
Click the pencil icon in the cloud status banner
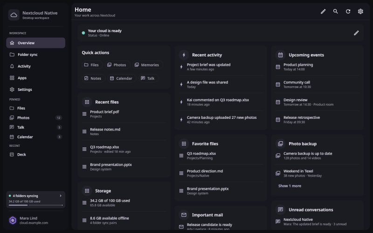(x=356, y=33)
